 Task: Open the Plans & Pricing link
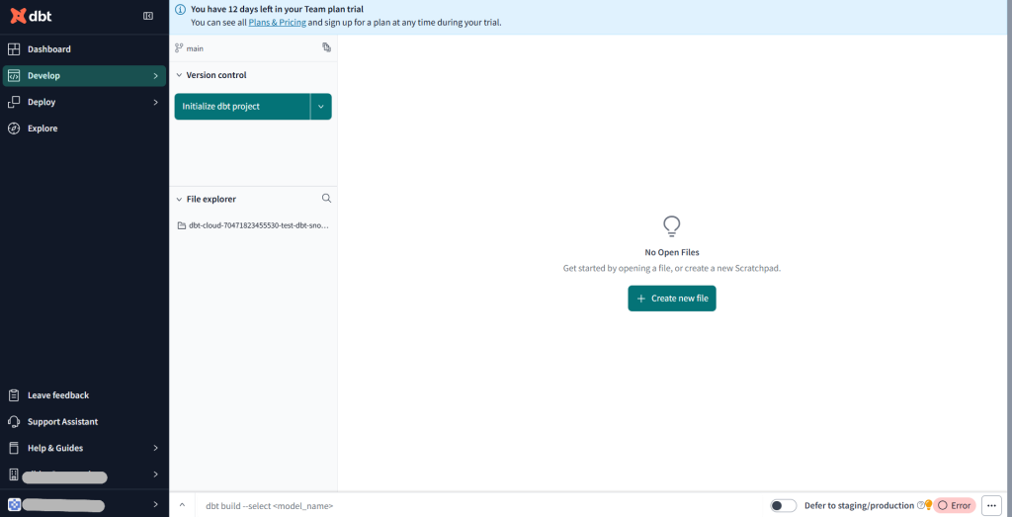[278, 22]
